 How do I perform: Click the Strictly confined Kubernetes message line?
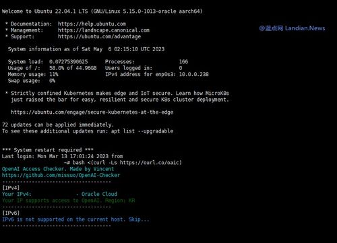(120, 93)
